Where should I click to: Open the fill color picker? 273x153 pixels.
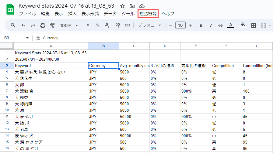pyautogui.click(x=243, y=25)
